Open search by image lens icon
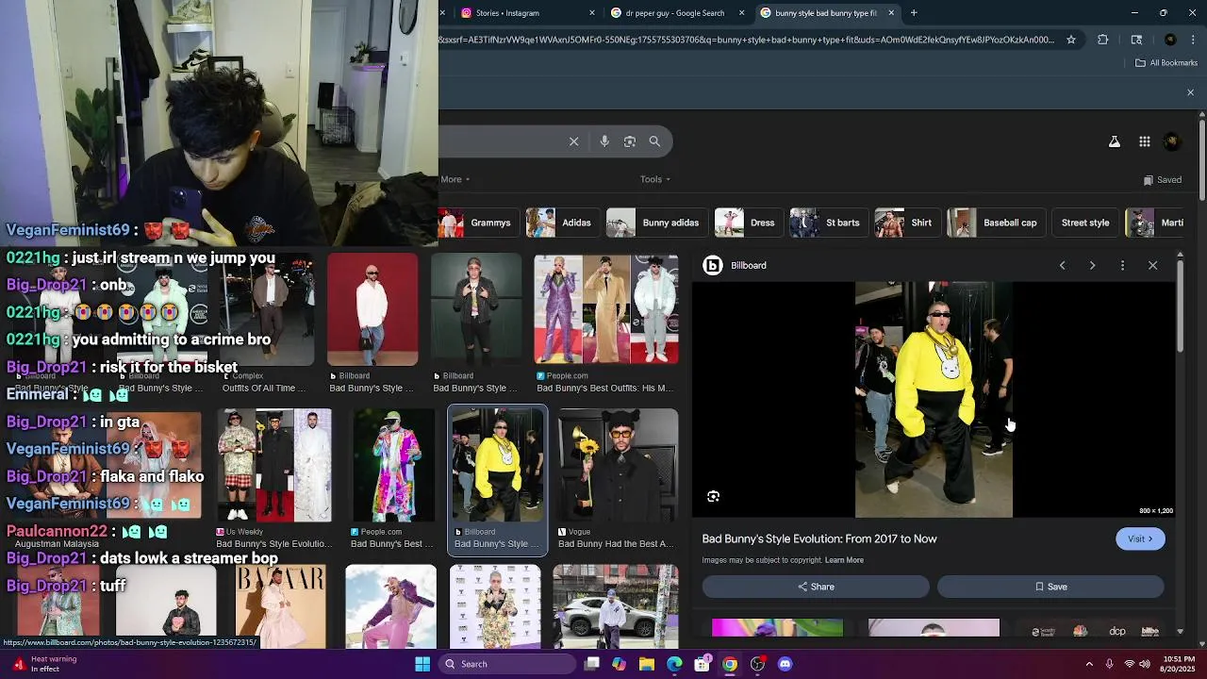Screen dimensions: 1207x679 pyautogui.click(x=630, y=141)
